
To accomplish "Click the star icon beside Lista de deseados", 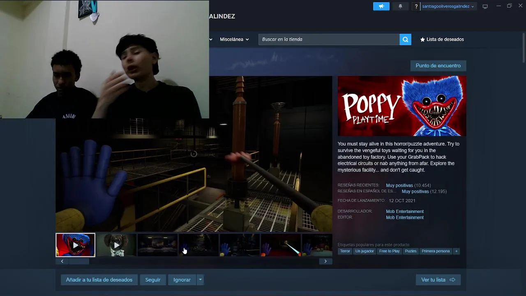I will (x=422, y=39).
